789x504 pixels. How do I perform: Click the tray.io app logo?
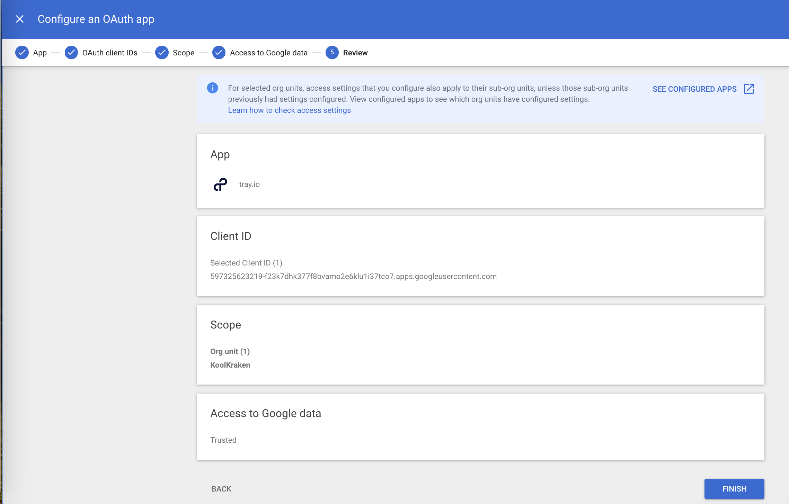220,184
